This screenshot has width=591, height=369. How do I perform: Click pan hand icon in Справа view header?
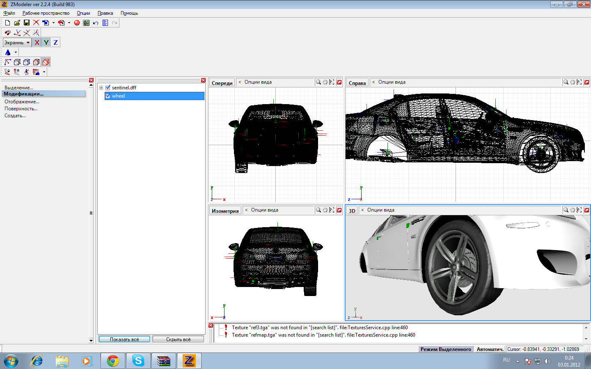[x=573, y=82]
